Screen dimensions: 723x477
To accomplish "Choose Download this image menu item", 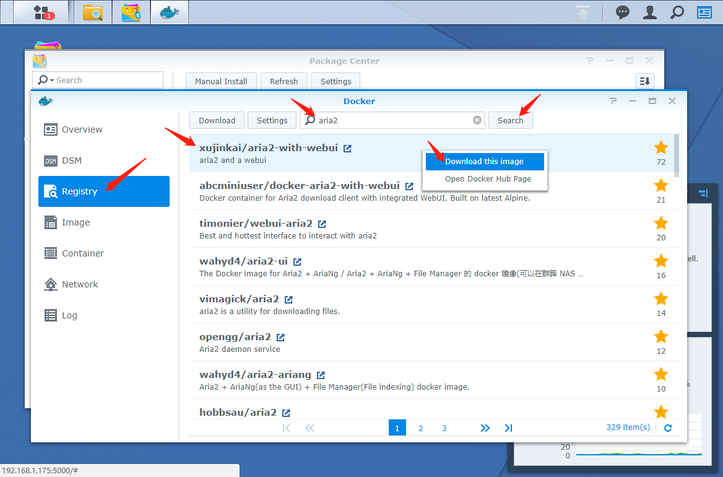I will pyautogui.click(x=485, y=162).
